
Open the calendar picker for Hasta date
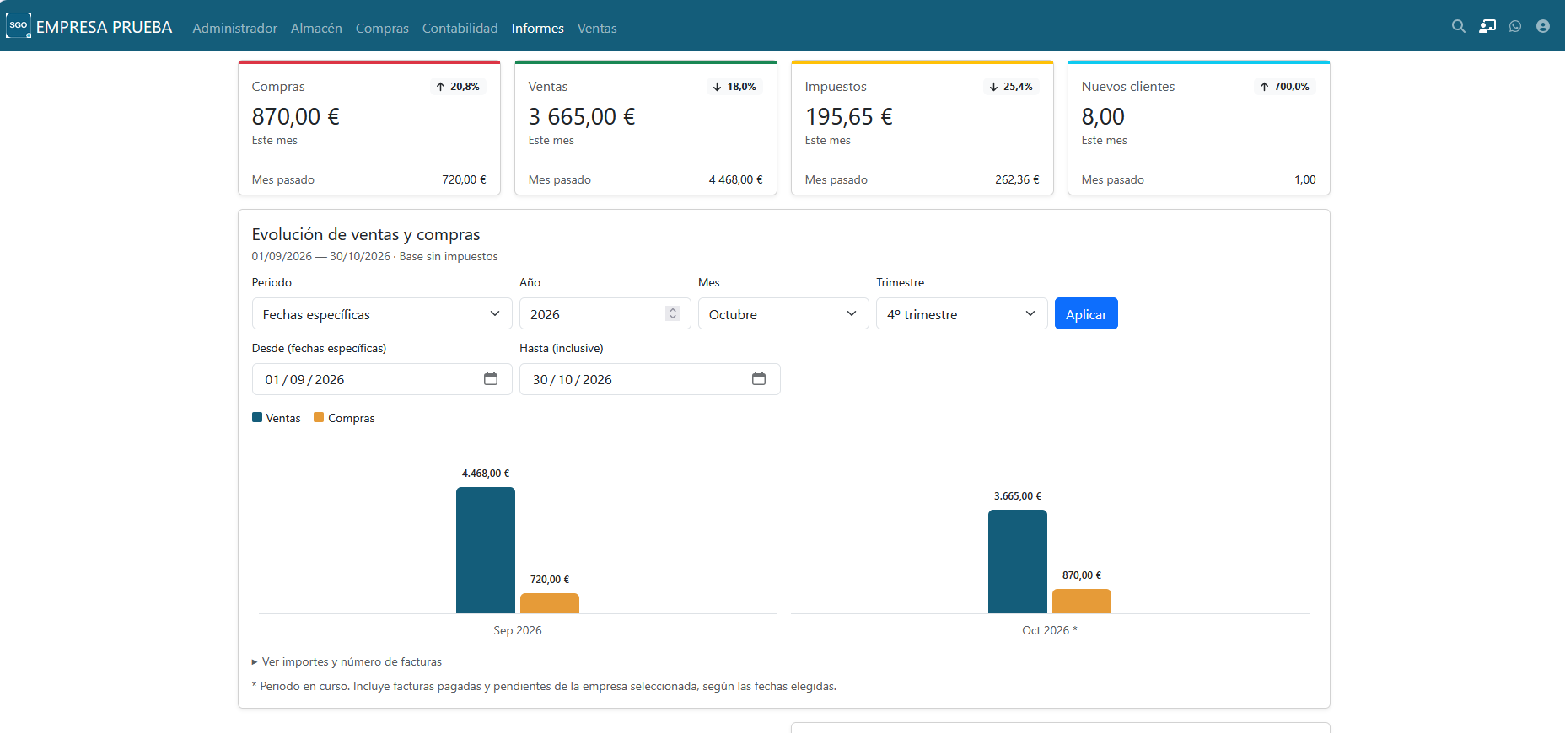(759, 379)
